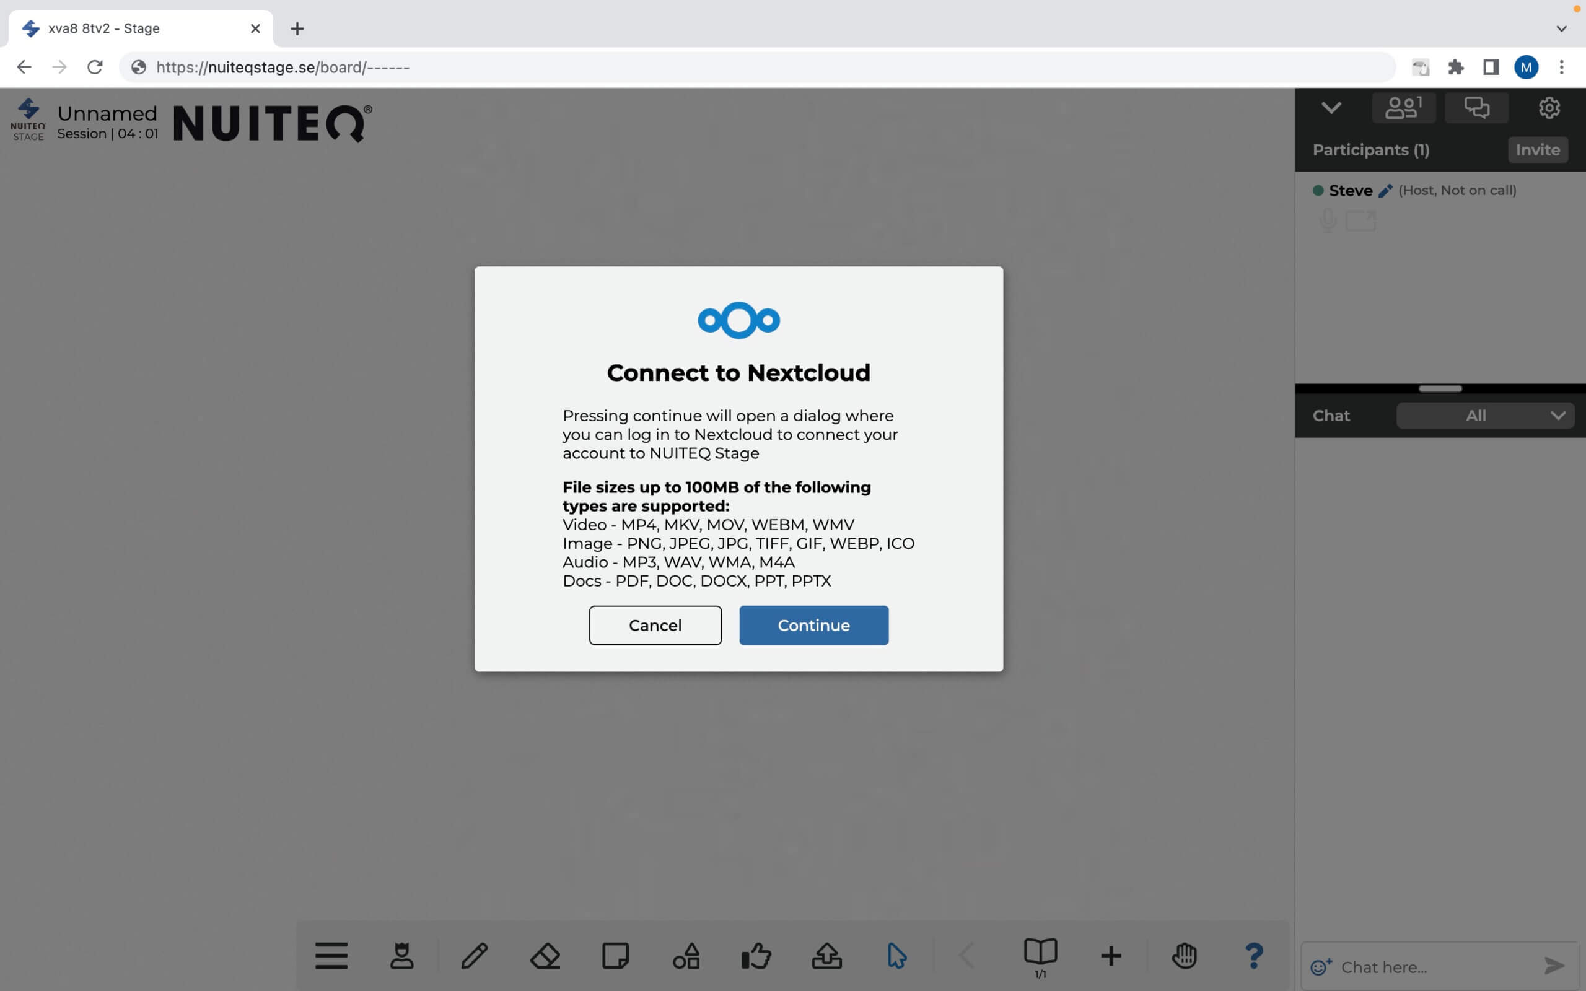Open the upload files tool
The height and width of the screenshot is (991, 1586).
pyautogui.click(x=826, y=955)
